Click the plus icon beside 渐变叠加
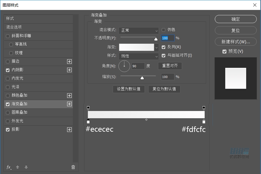 click(x=69, y=104)
